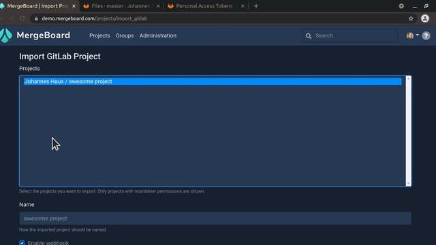This screenshot has width=436, height=245.
Task: Click the search magnifier icon
Action: tap(309, 36)
